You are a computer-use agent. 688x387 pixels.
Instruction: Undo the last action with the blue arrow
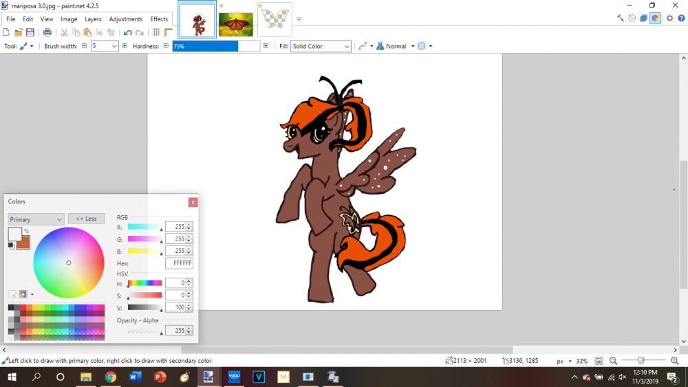128,32
